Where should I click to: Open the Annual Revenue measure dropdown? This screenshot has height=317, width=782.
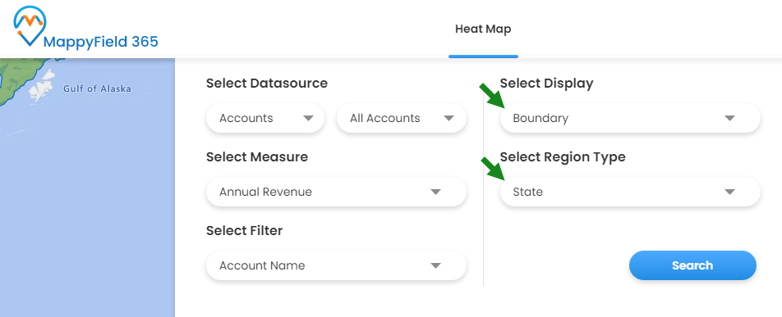point(336,192)
